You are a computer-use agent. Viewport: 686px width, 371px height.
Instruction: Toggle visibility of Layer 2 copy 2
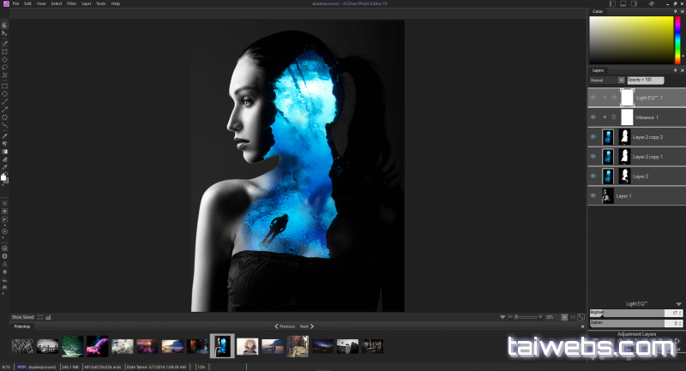coord(593,136)
